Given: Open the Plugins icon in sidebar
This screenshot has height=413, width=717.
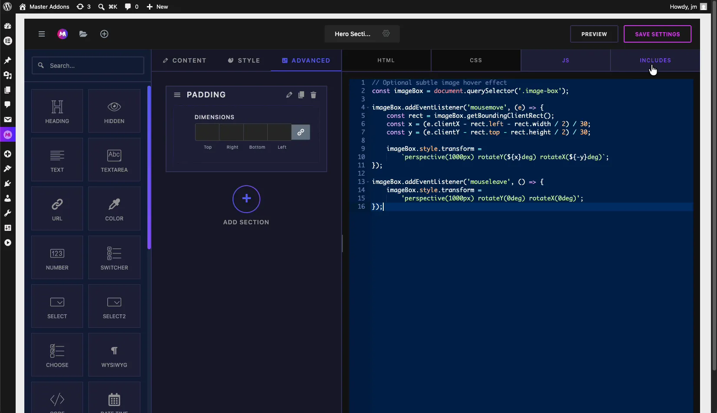Looking at the screenshot, I should [x=7, y=183].
